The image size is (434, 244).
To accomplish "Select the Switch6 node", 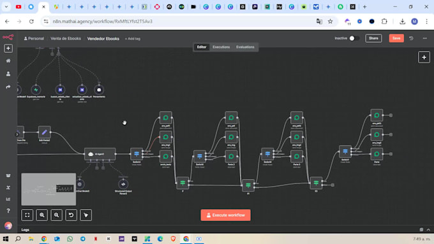I will click(267, 154).
